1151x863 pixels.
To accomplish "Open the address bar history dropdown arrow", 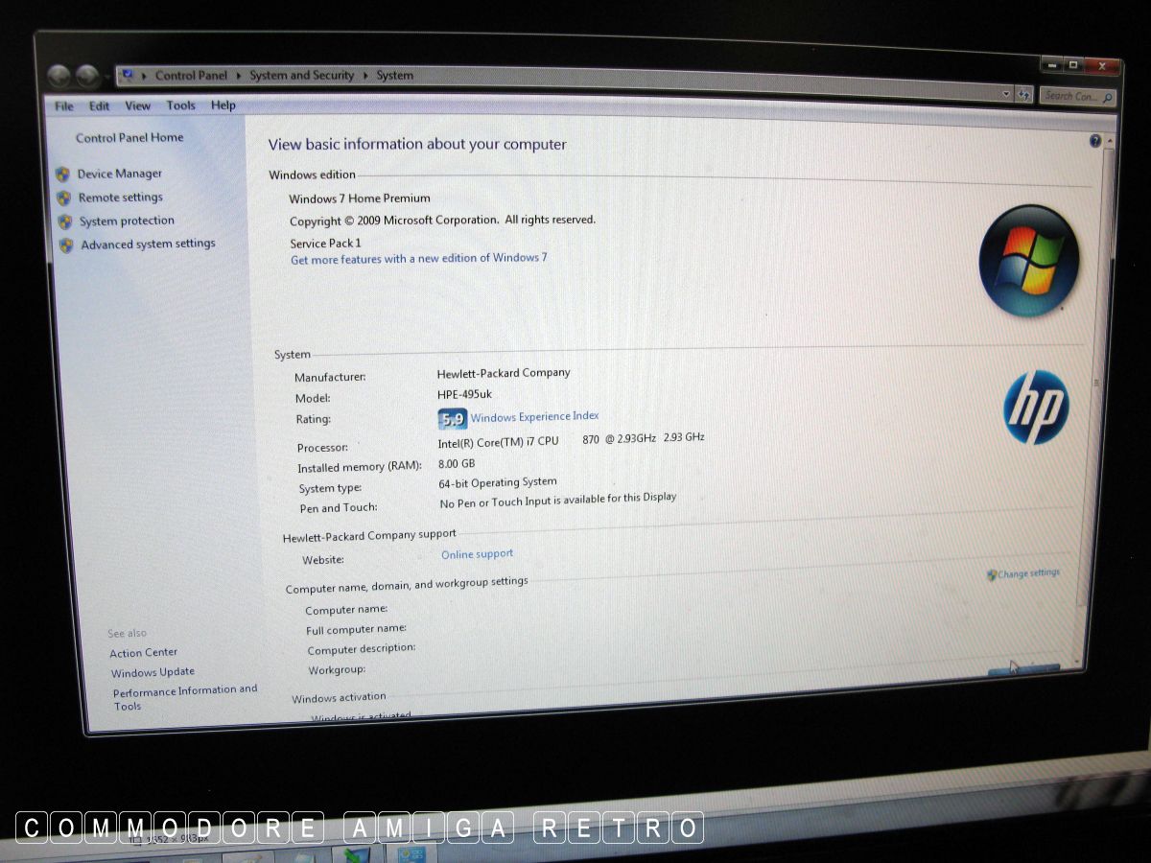I will pos(1005,94).
